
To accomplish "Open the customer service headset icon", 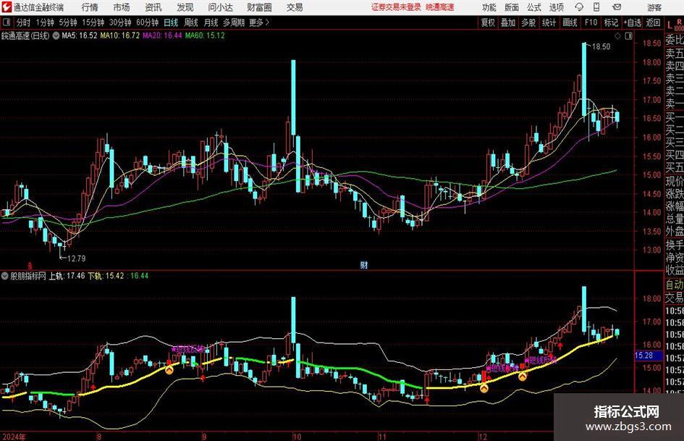I will [579, 7].
